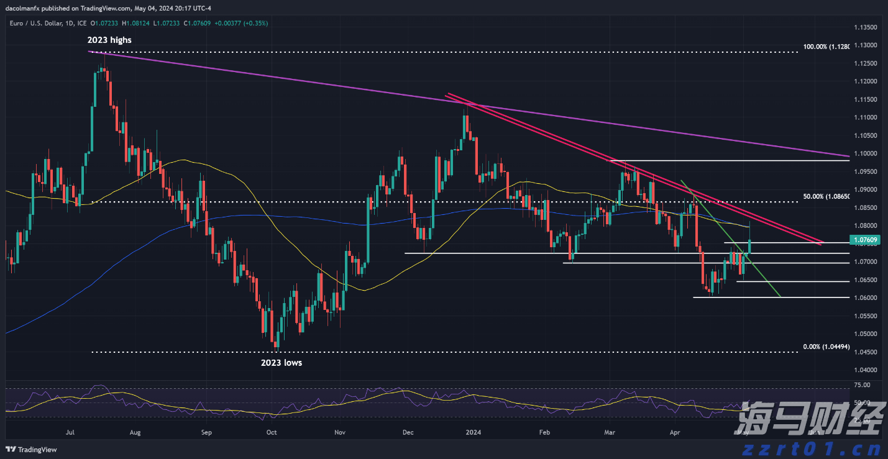This screenshot has width=888, height=459.
Task: Click the Mar label on the time axis
Action: click(610, 432)
